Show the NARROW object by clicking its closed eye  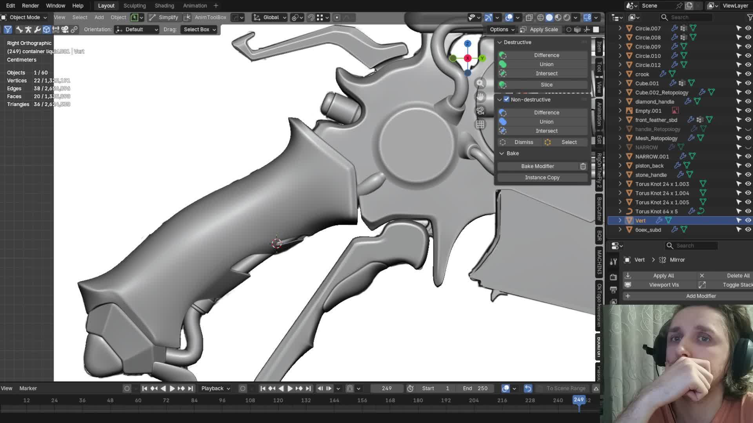[749, 147]
